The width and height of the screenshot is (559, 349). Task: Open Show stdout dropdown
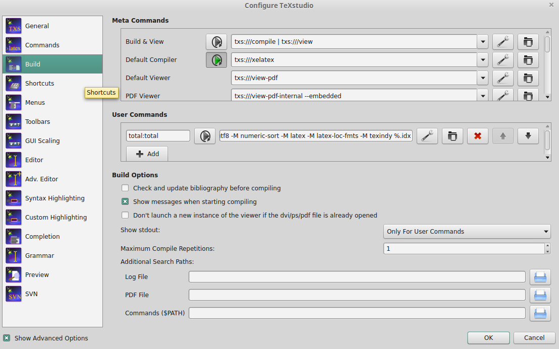coord(467,232)
